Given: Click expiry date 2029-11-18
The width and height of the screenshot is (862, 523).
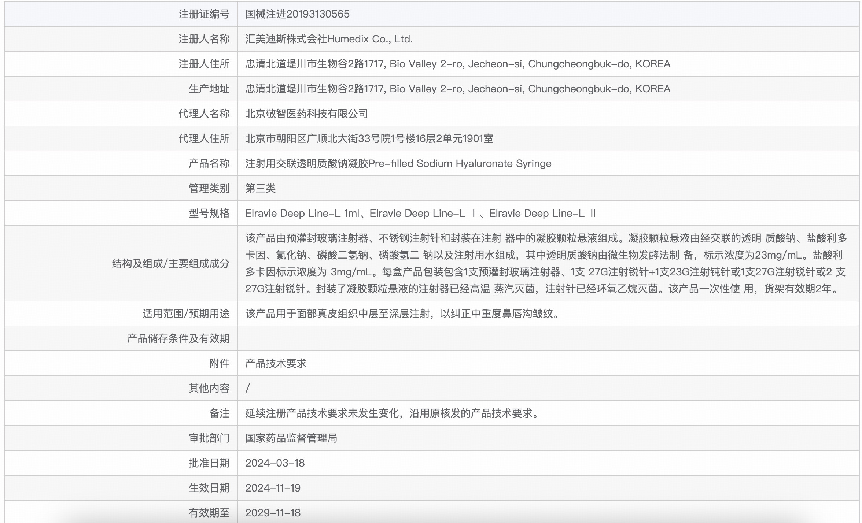Looking at the screenshot, I should 273,513.
